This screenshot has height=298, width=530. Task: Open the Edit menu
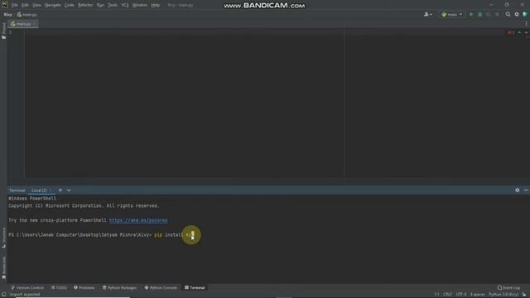point(25,5)
